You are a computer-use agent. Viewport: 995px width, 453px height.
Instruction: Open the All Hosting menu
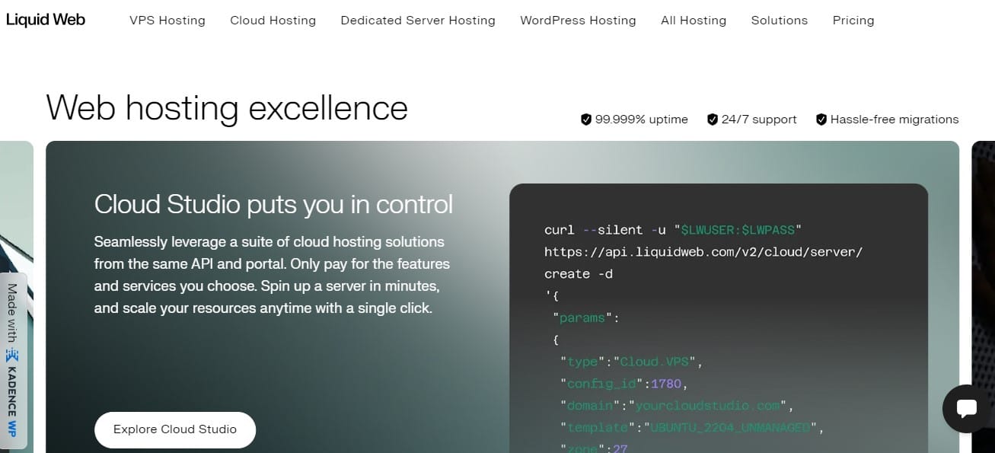pyautogui.click(x=694, y=21)
